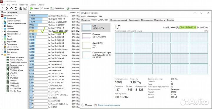The height and width of the screenshot is (109, 212).
Task: Expand the Компьютер tree node
Action: [2, 18]
